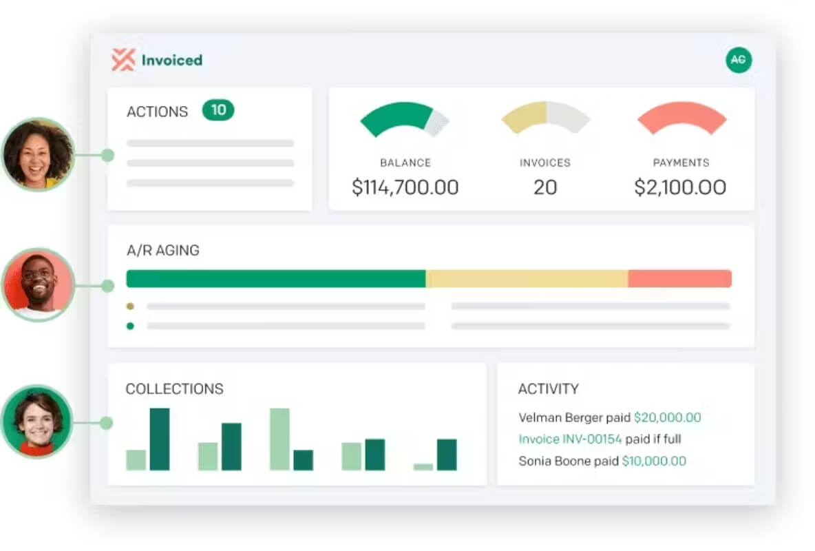
Task: Click the yellow segment of A/R Aging bar
Action: click(x=527, y=279)
